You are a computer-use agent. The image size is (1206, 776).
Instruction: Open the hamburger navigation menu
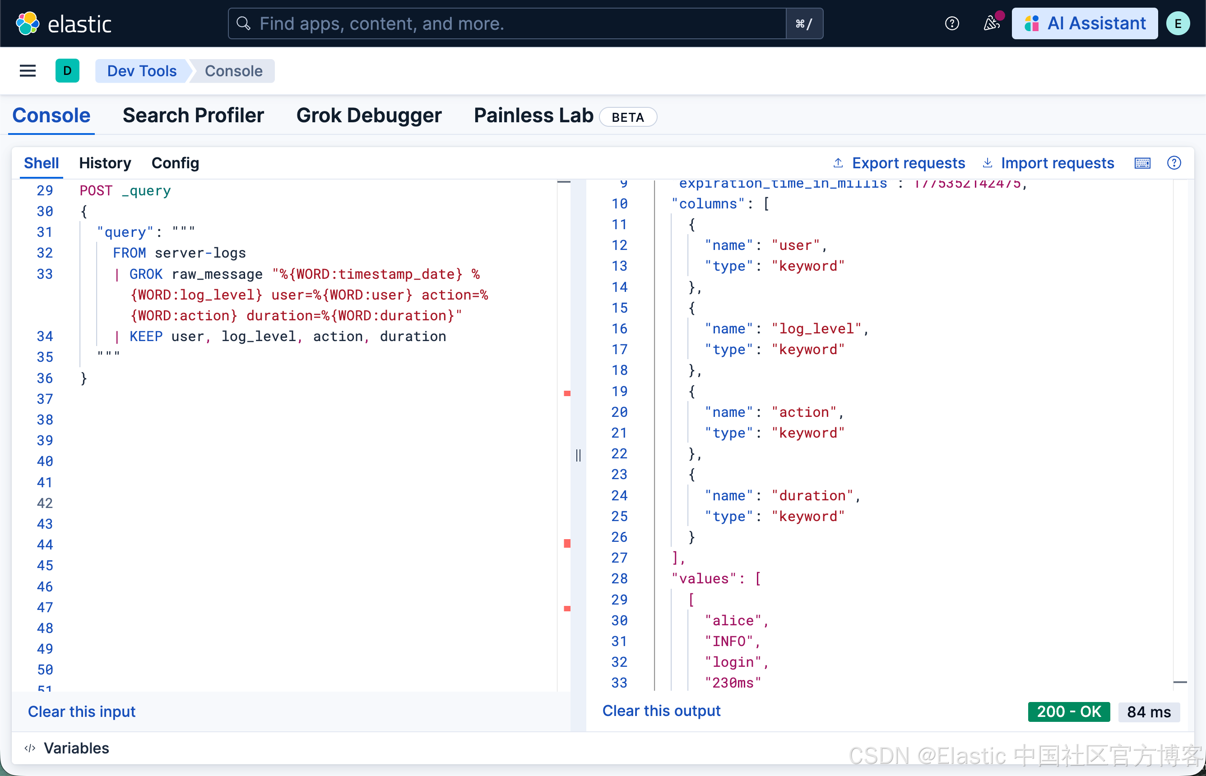tap(28, 71)
